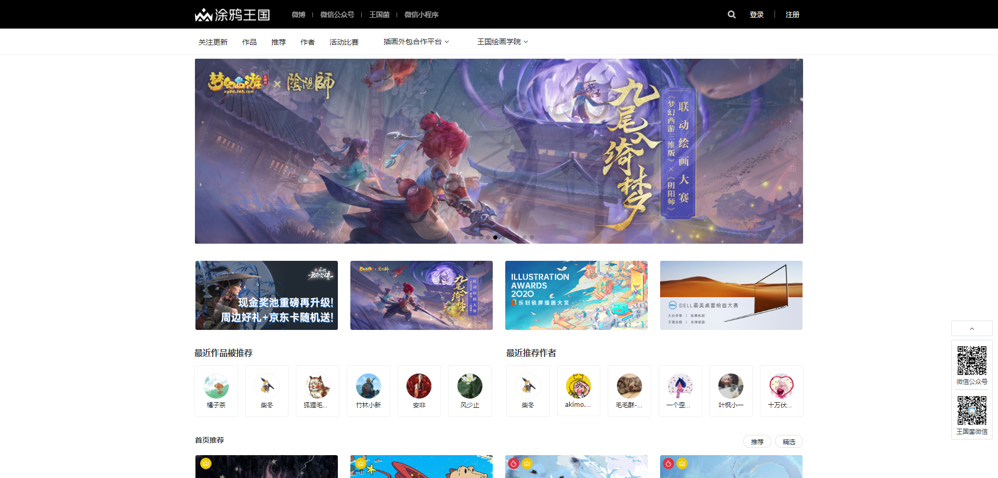998x478 pixels.
Task: Click the red flame badge on the fourth homepage artwork
Action: (x=668, y=463)
